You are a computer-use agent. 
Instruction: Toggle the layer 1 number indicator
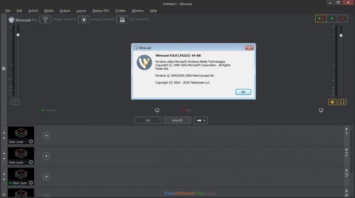[346, 132]
